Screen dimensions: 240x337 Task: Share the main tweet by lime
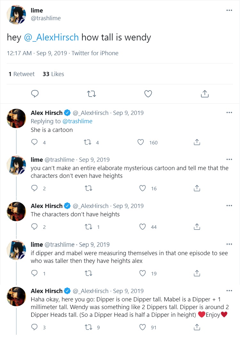[204, 93]
